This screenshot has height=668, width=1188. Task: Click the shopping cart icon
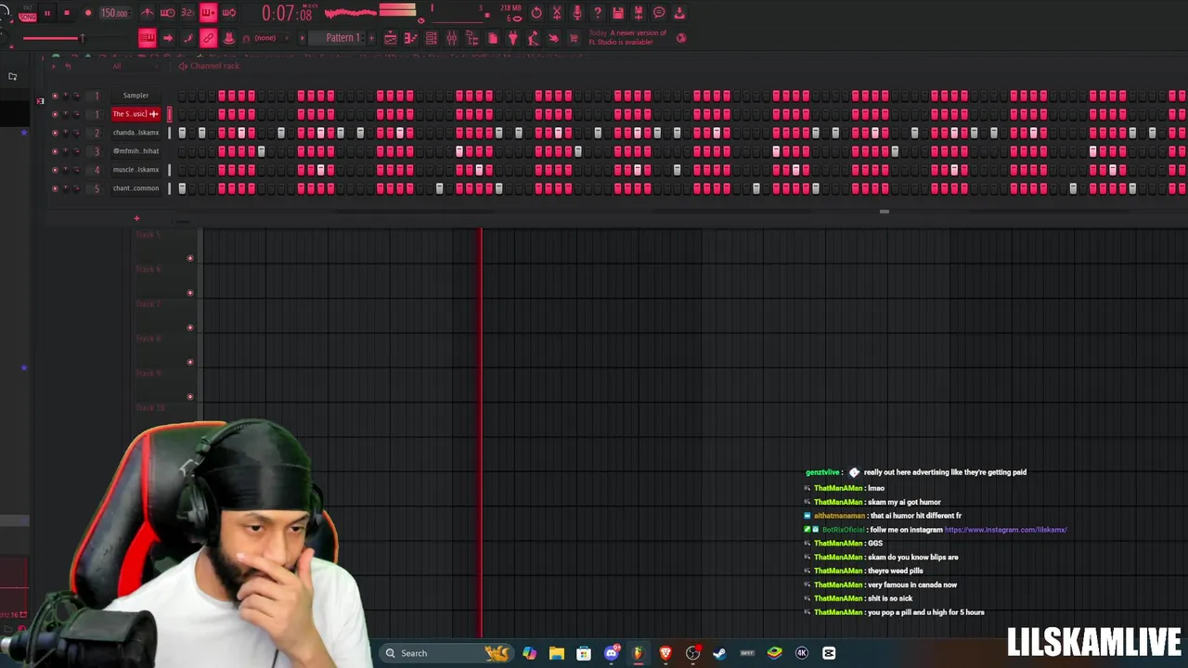tap(574, 38)
